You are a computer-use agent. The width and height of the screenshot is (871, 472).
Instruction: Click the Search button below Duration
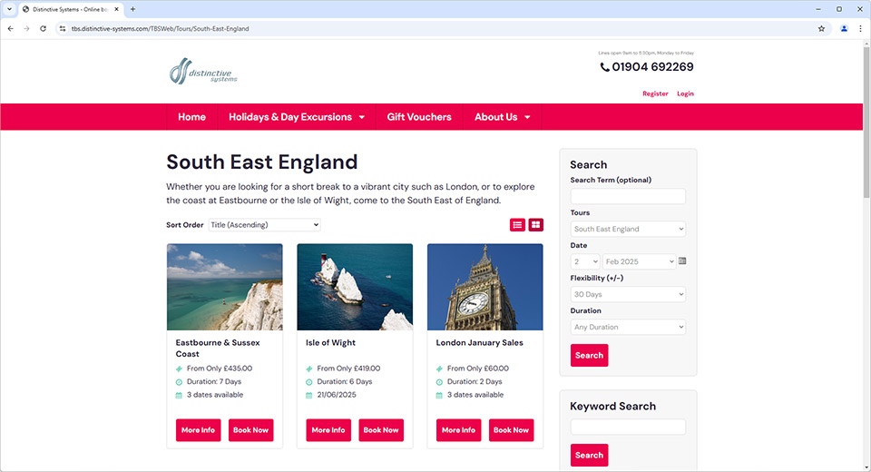(590, 355)
